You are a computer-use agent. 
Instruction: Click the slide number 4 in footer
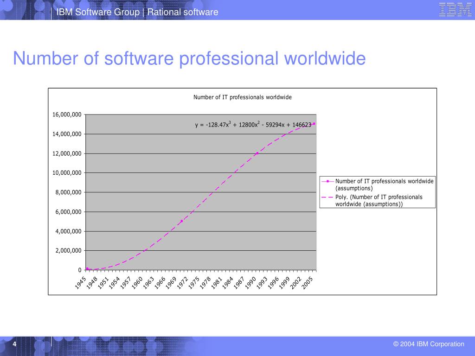(x=14, y=344)
